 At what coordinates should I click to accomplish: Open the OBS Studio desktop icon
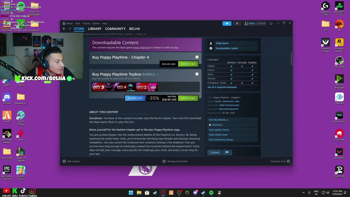tap(339, 62)
